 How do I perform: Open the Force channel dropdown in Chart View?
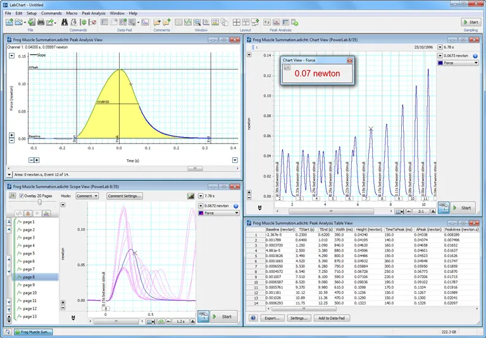click(x=458, y=63)
